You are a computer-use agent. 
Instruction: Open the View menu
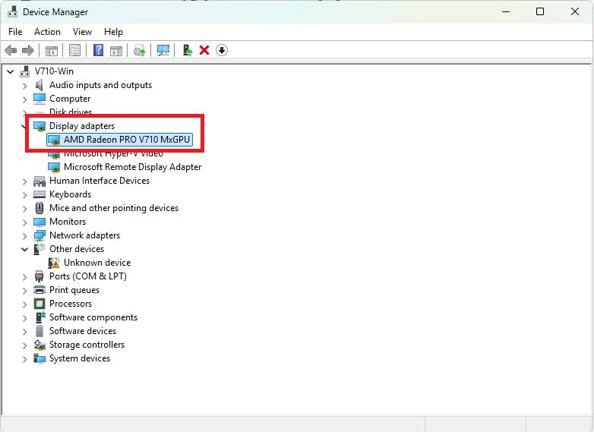pos(82,32)
